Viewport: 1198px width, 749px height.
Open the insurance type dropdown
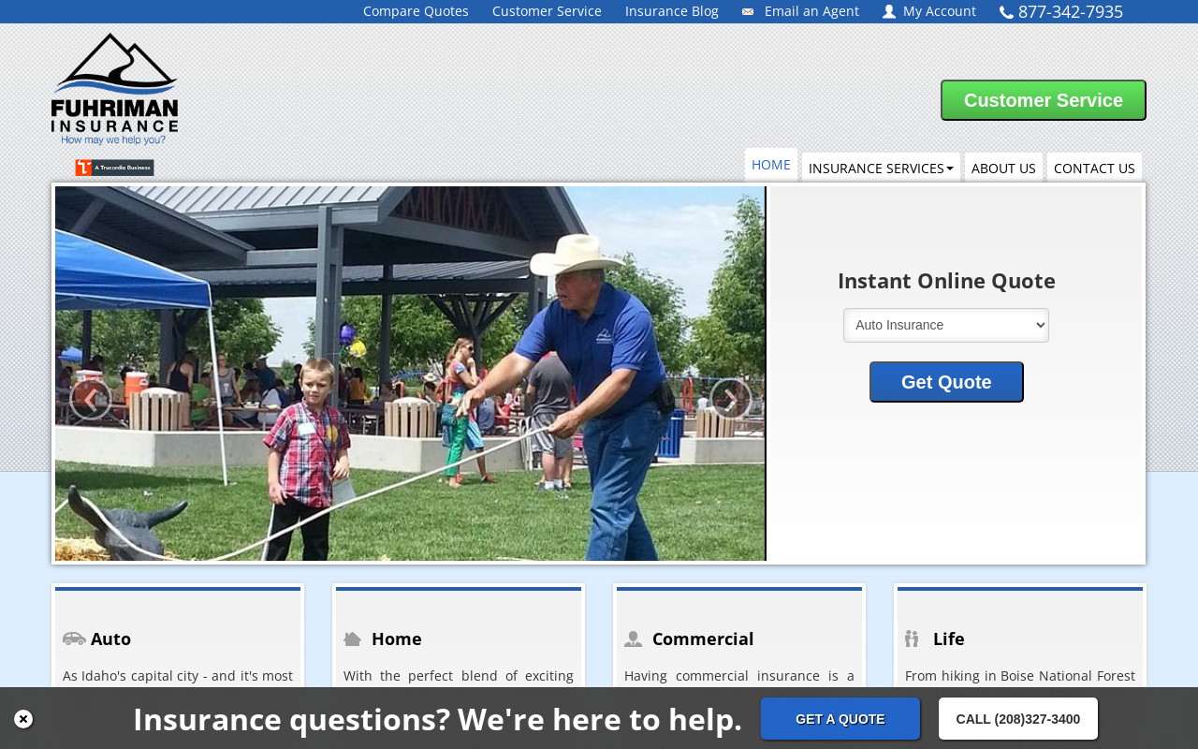(x=946, y=325)
